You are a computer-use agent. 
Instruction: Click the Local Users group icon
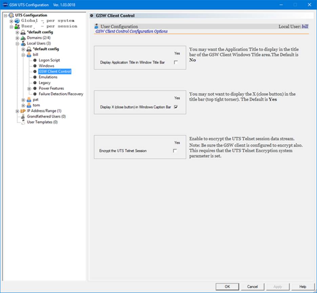click(23, 43)
